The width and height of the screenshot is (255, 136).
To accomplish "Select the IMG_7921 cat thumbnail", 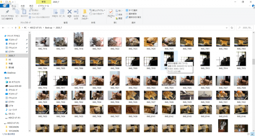I will tap(115, 78).
